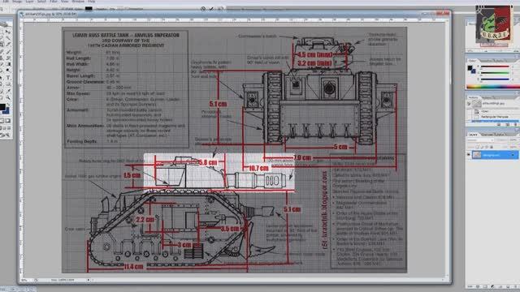Click the document zoom percentage field
This screenshot has height=292, width=520.
point(25,280)
